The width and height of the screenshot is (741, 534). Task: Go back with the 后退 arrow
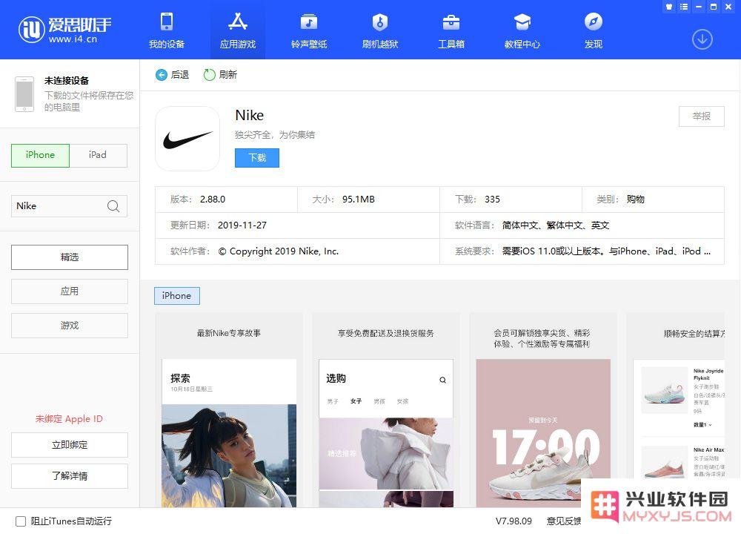(172, 75)
